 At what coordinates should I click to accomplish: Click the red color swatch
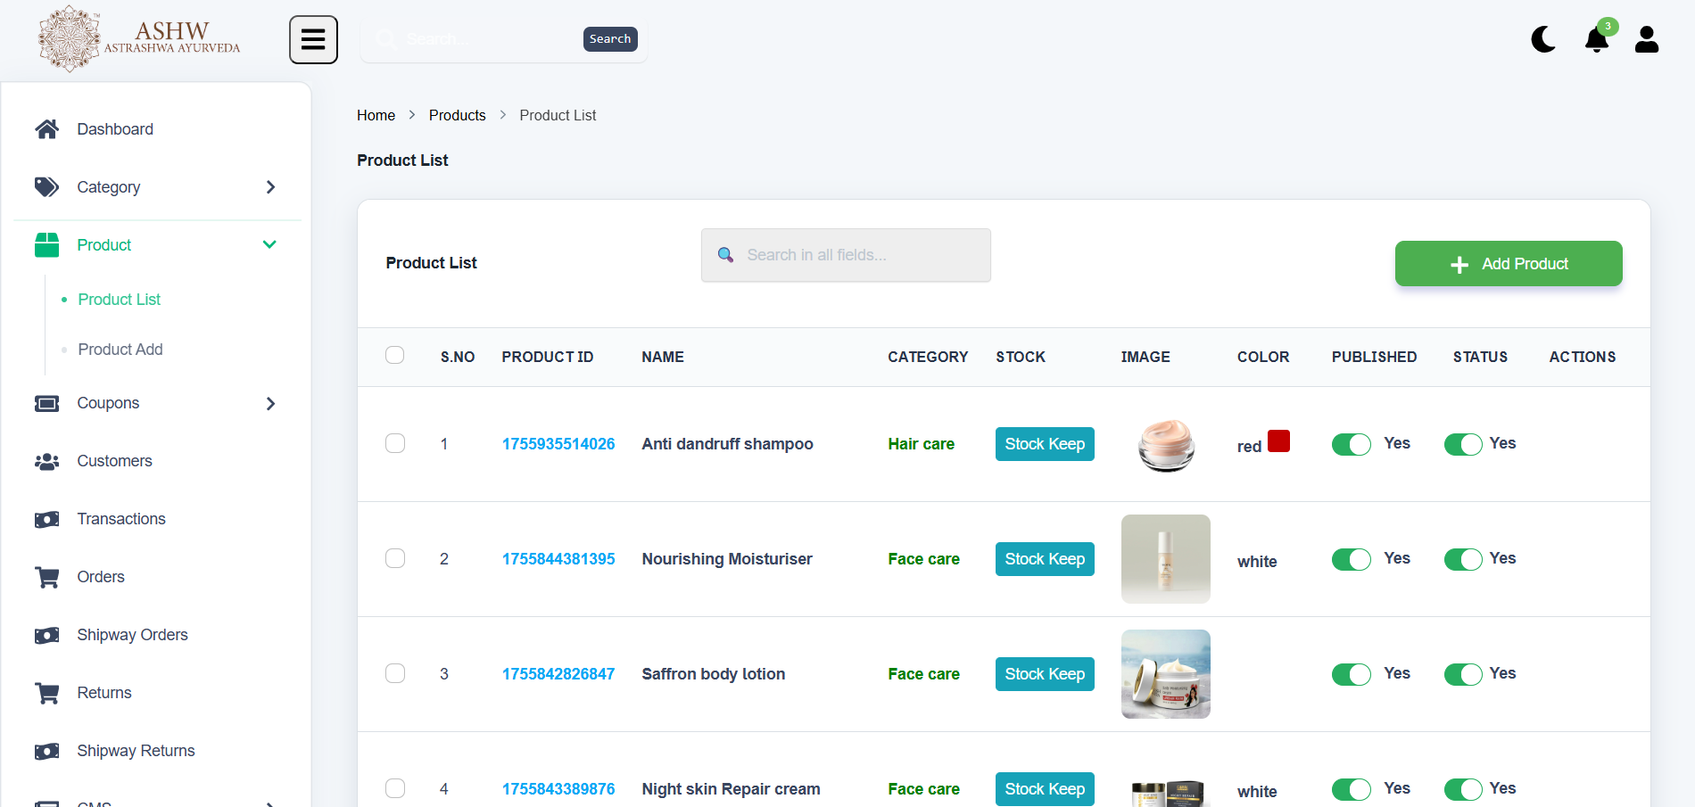[1278, 441]
